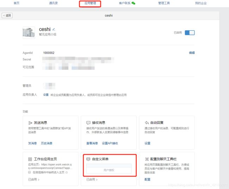Click the 发送消息 paper plane icon
Screen dimensions: 229x189
[30, 123]
